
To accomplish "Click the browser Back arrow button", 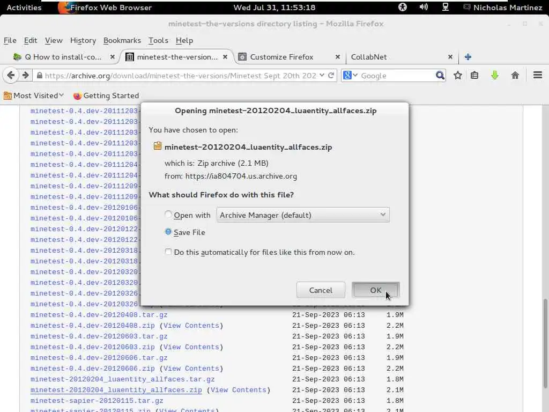I will [11, 75].
